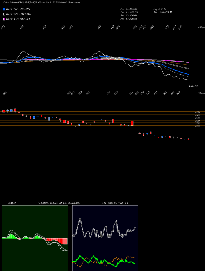Click the Pre V: 0.001 M value
Viewport: 205px width, 271px height.
(162, 12)
